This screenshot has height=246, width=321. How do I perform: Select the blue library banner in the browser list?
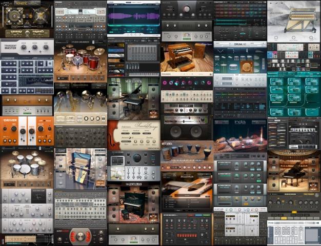[116, 51]
